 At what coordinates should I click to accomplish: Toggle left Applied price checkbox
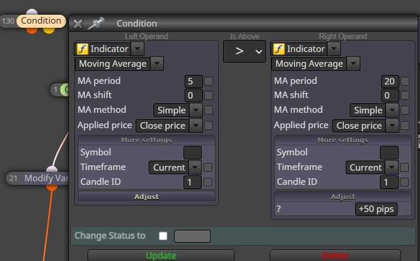pos(209,126)
